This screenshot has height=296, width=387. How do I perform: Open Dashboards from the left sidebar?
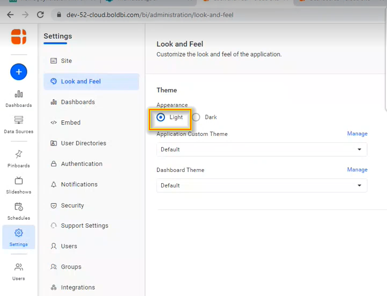pos(18,99)
